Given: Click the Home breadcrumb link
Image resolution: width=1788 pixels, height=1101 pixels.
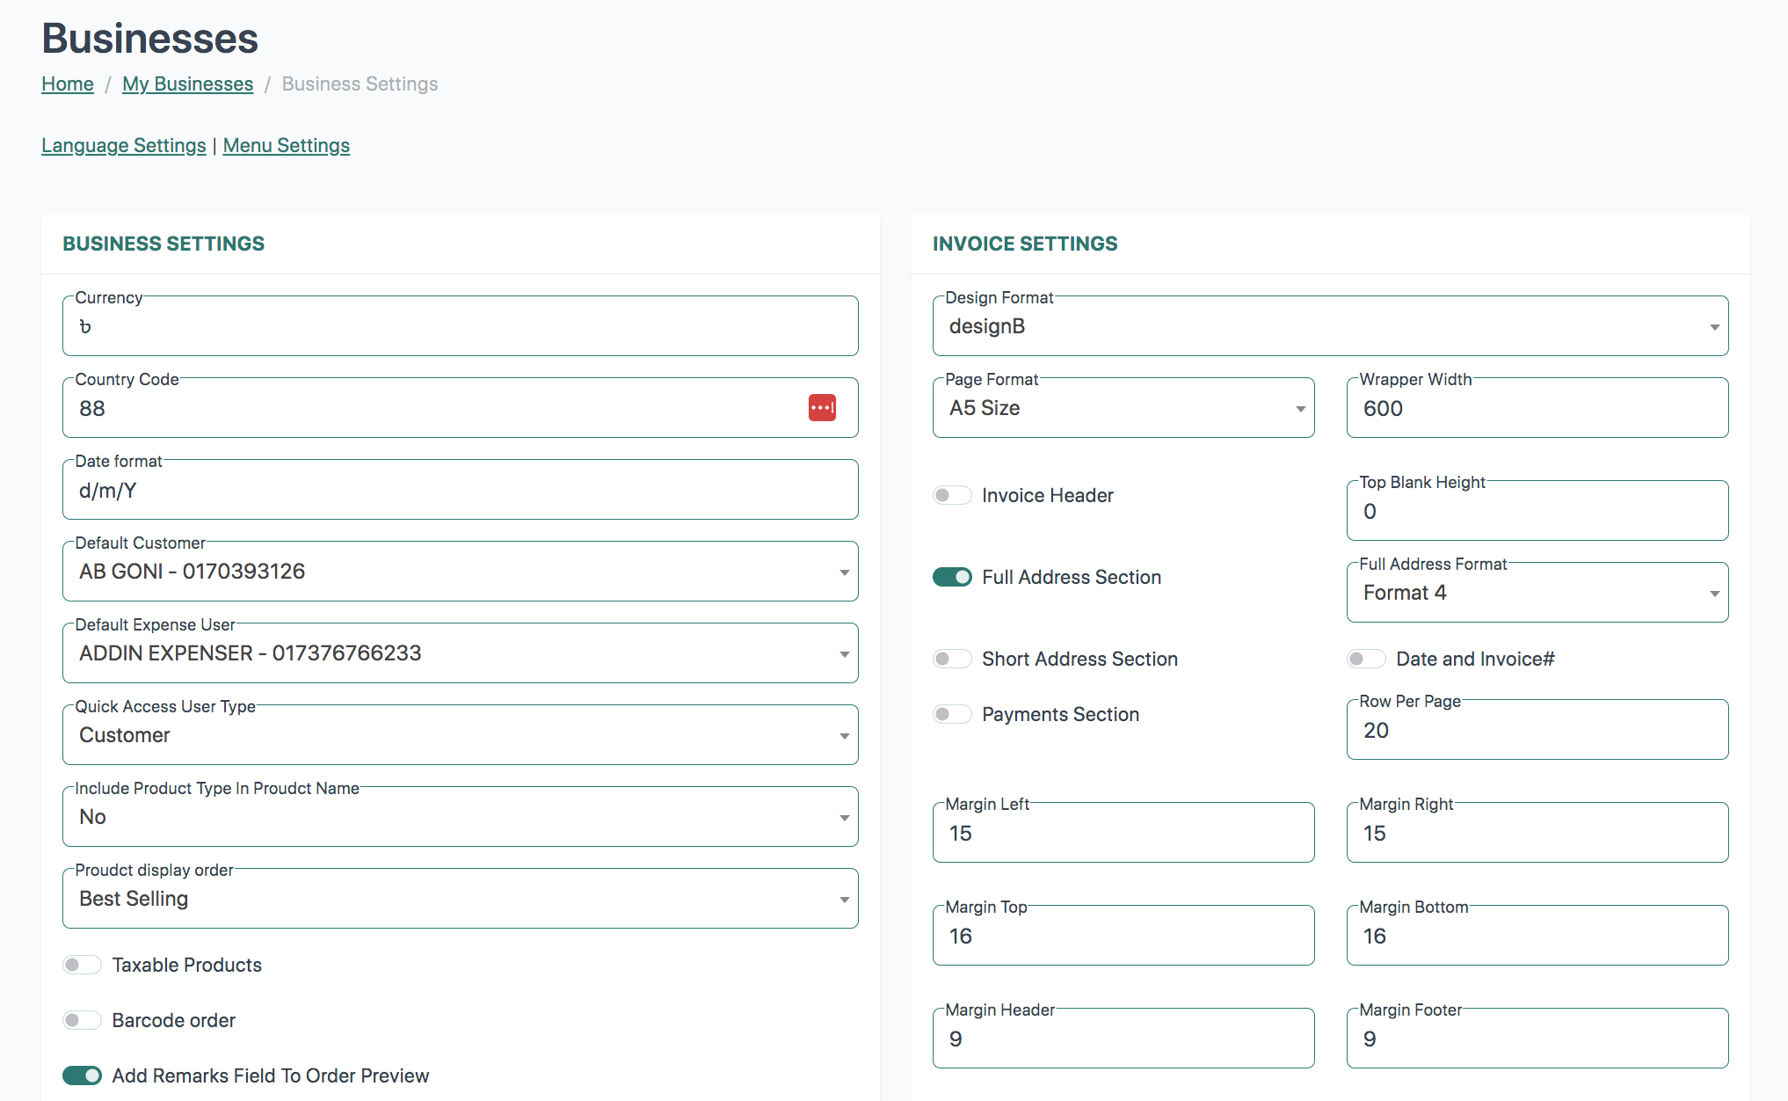Looking at the screenshot, I should (68, 84).
